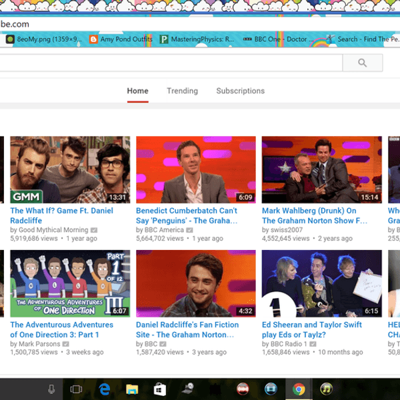Click the Cortana microphone icon in taskbar

coord(51,389)
